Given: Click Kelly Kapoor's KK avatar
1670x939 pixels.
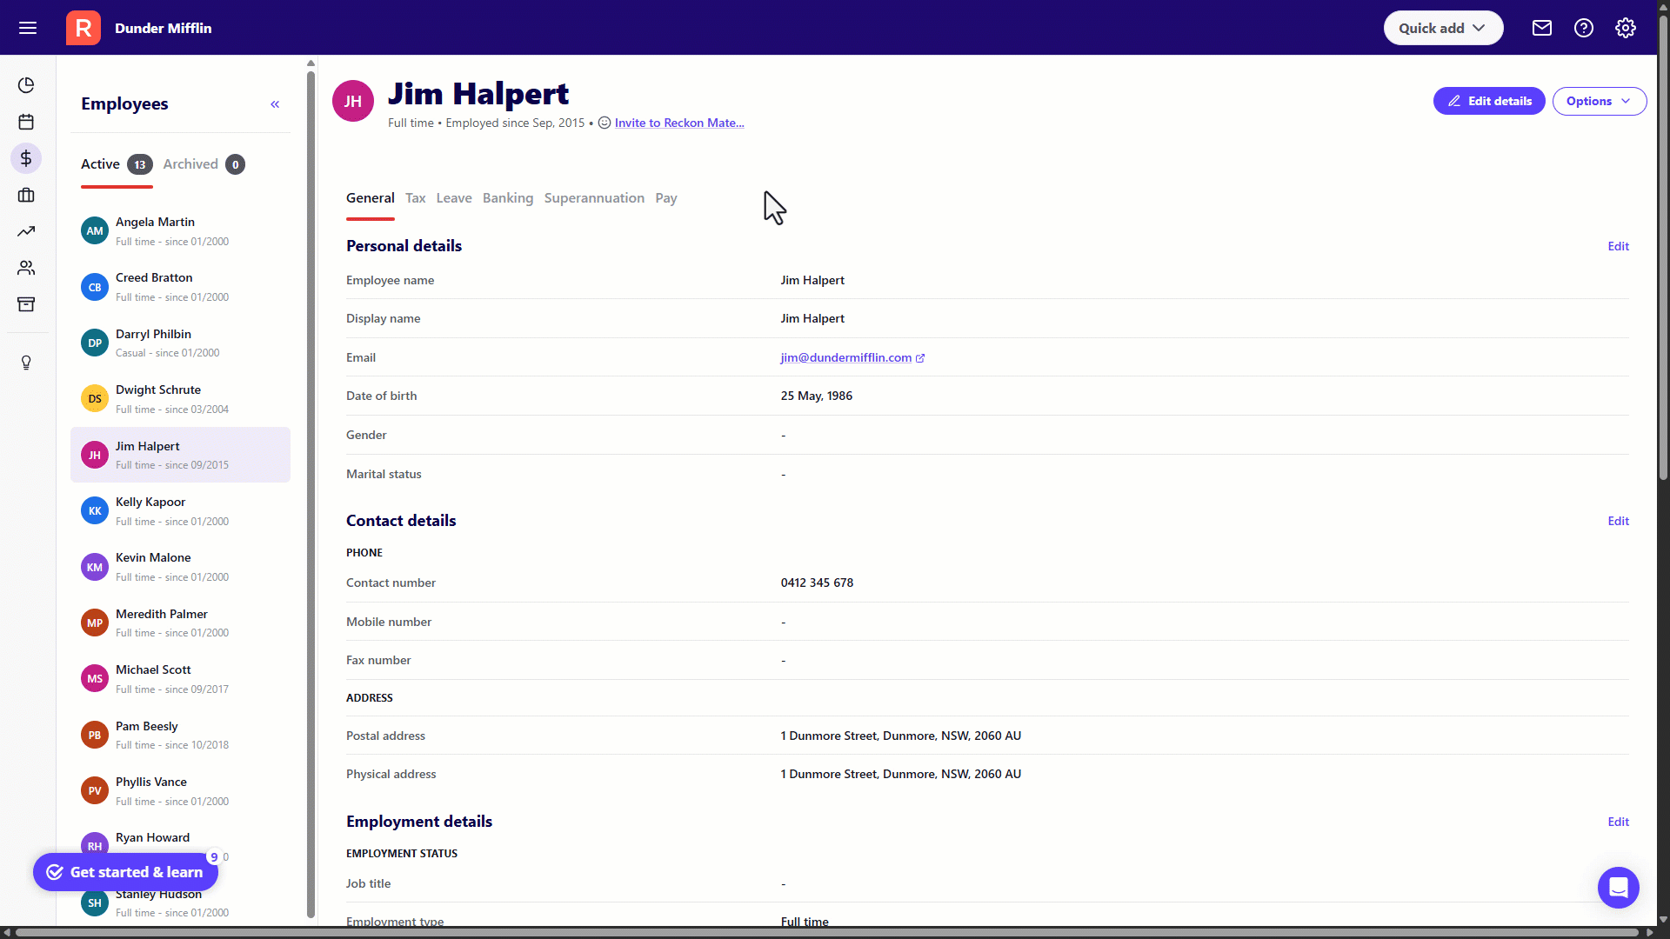Looking at the screenshot, I should click(95, 511).
